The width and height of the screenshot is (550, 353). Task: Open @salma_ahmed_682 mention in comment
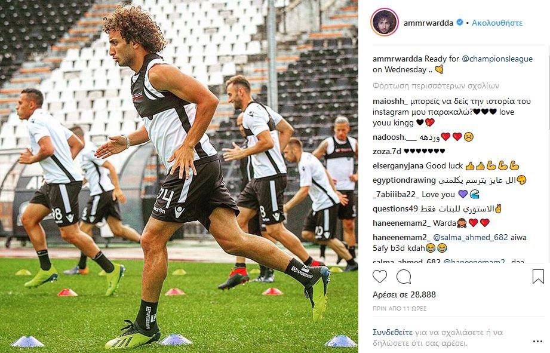(x=471, y=237)
